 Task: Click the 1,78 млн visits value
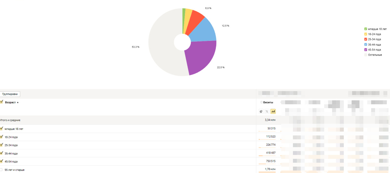(270, 169)
